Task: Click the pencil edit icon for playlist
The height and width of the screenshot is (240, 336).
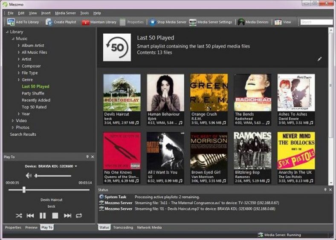Action: (x=320, y=59)
